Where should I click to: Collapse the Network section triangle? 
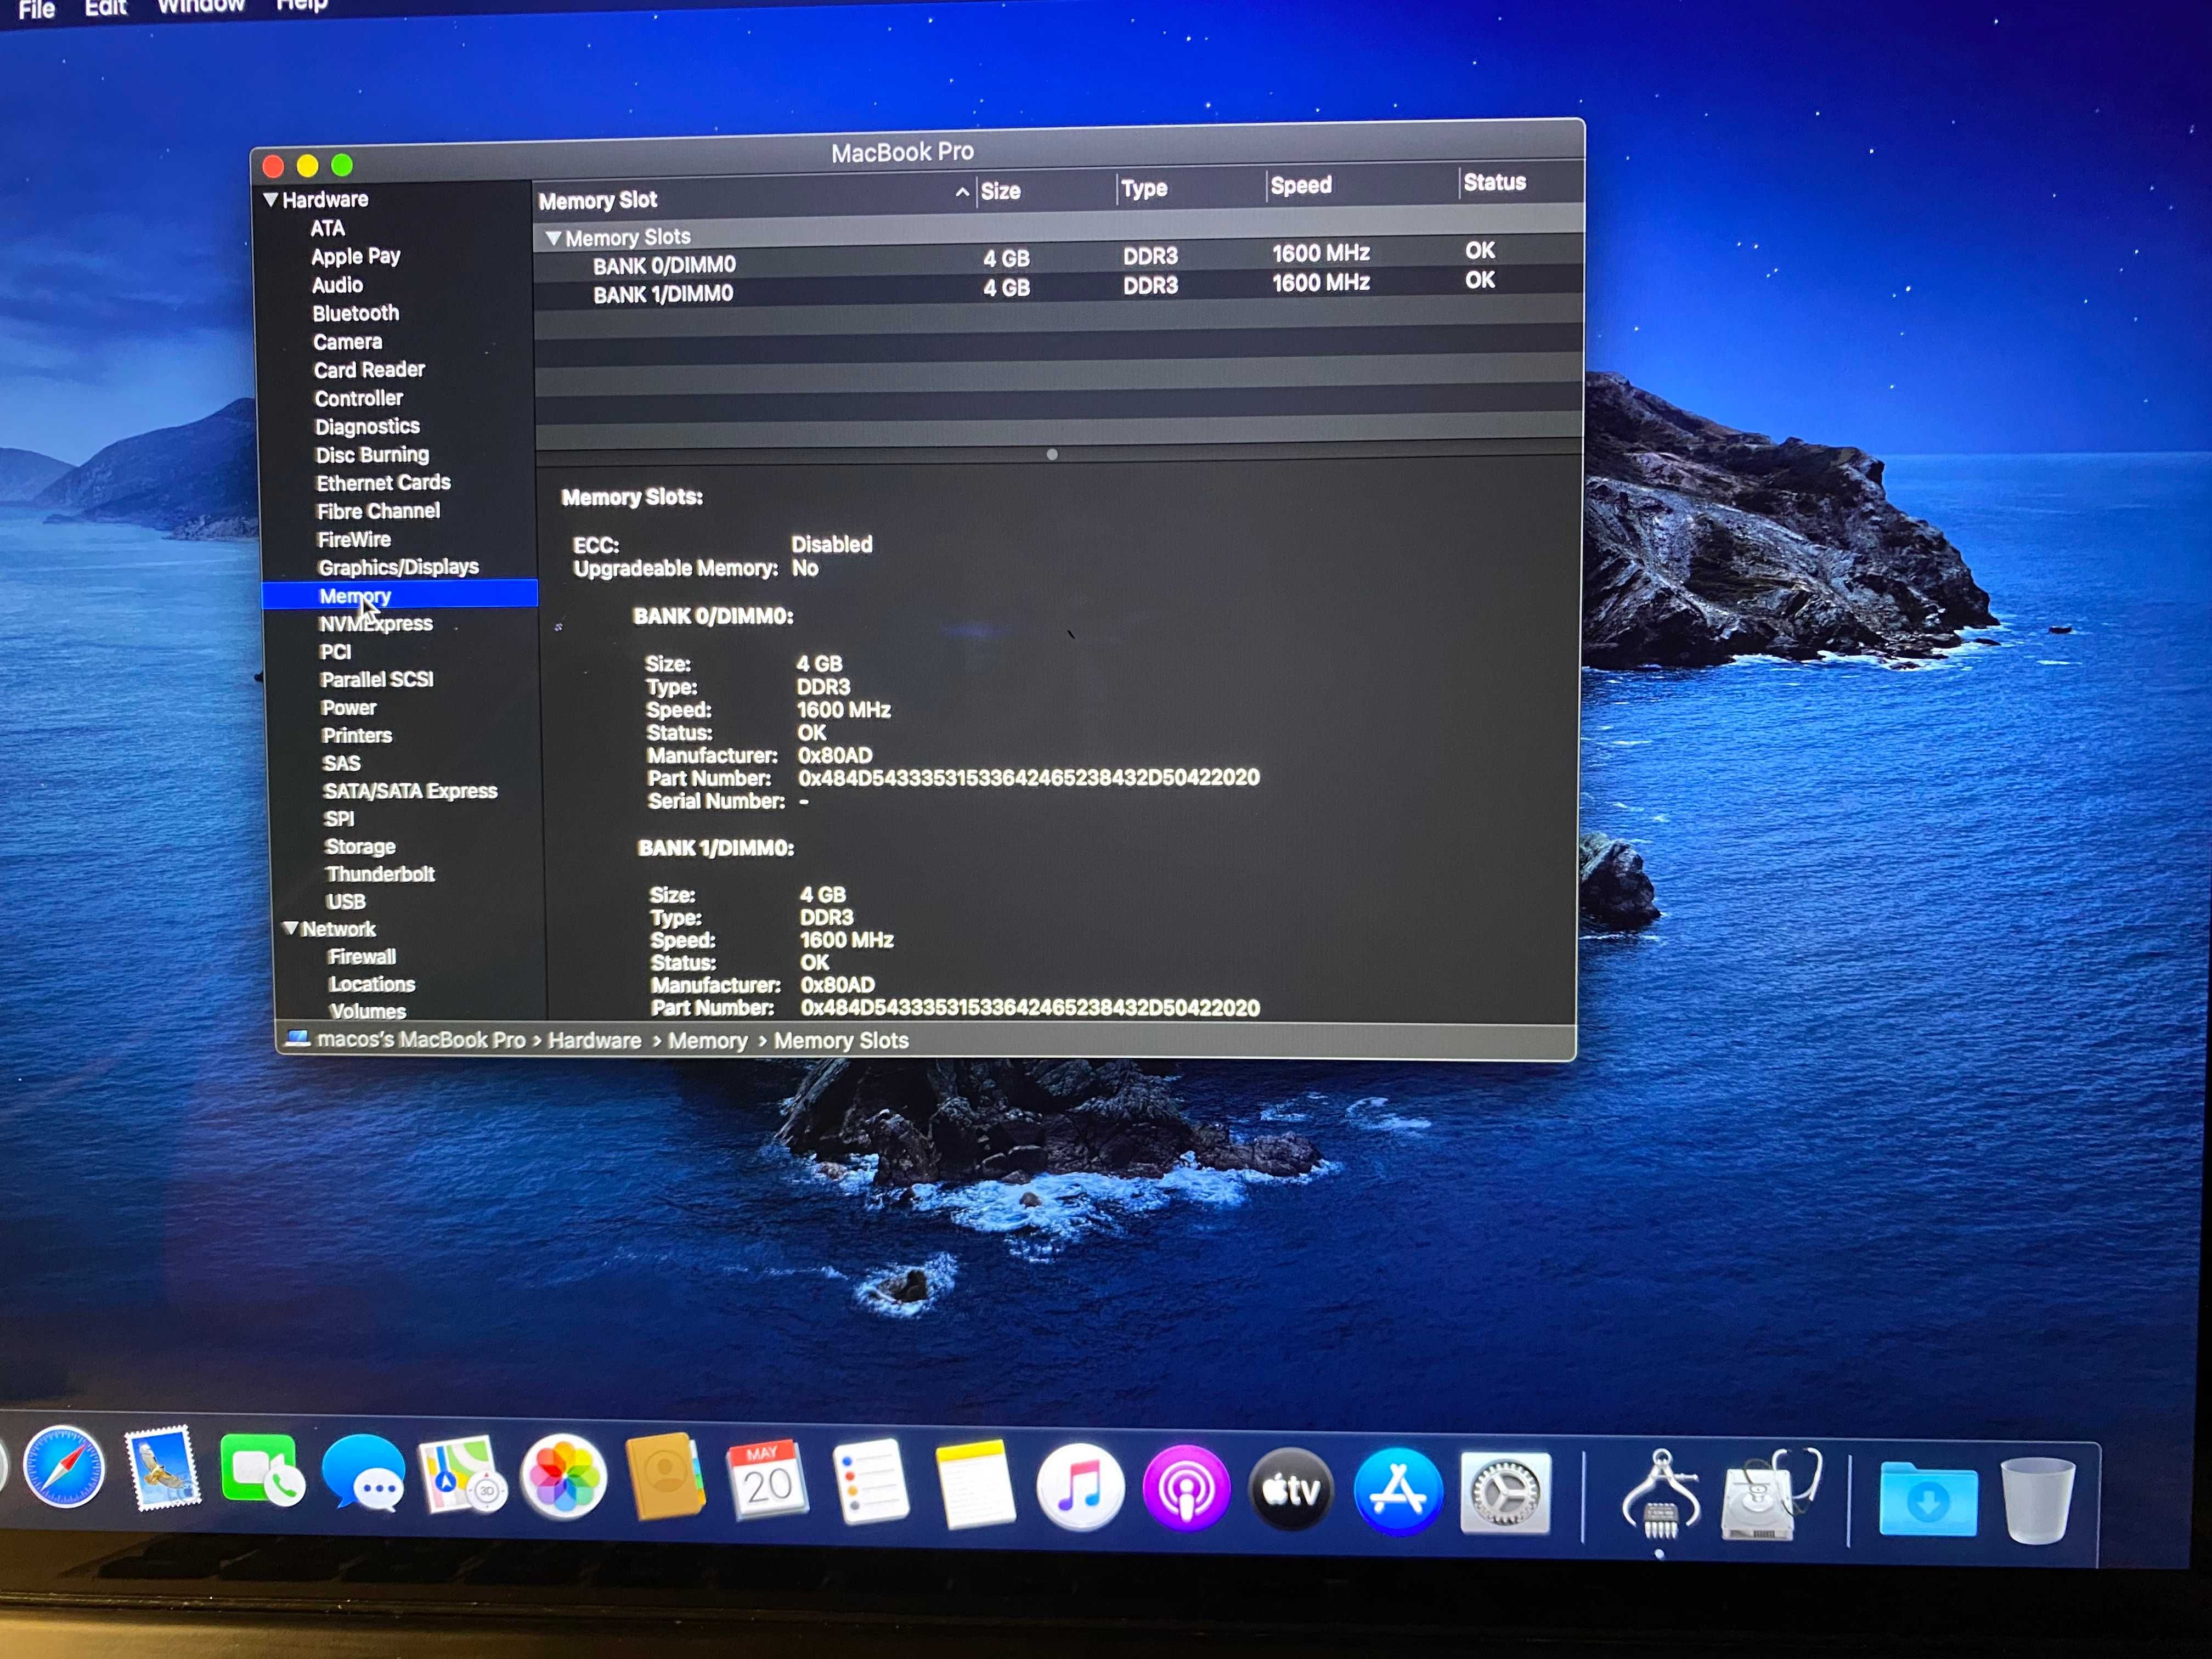pyautogui.click(x=290, y=928)
